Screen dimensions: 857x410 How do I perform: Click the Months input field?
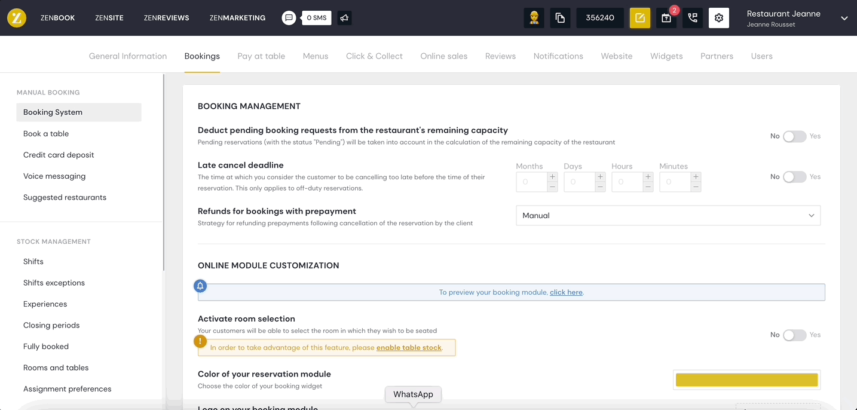(532, 182)
